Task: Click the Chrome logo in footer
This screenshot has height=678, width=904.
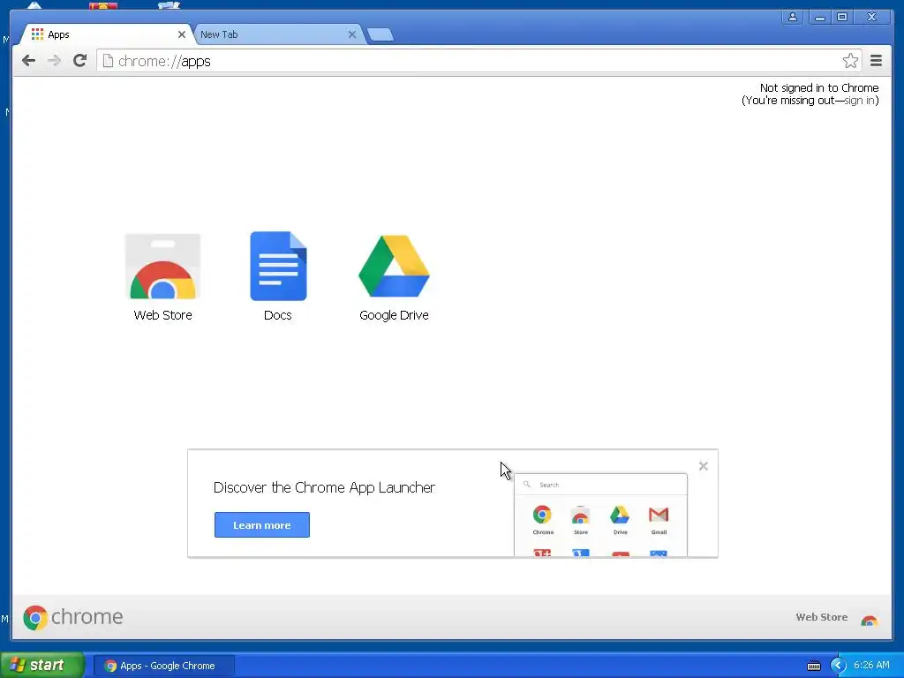Action: (72, 617)
